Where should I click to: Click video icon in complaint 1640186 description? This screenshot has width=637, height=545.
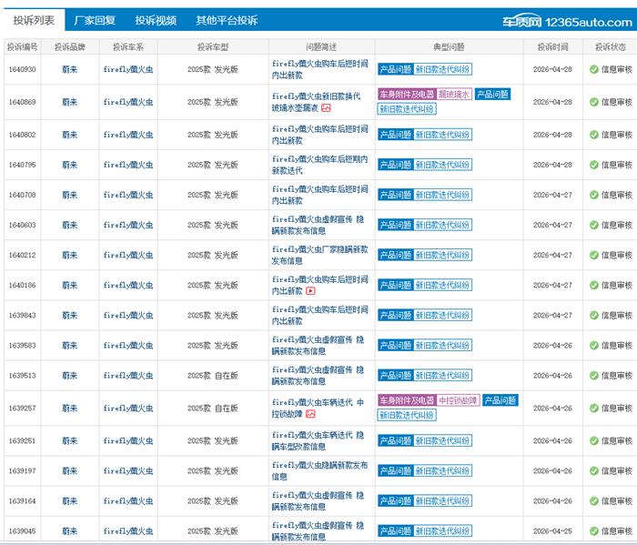tap(310, 291)
